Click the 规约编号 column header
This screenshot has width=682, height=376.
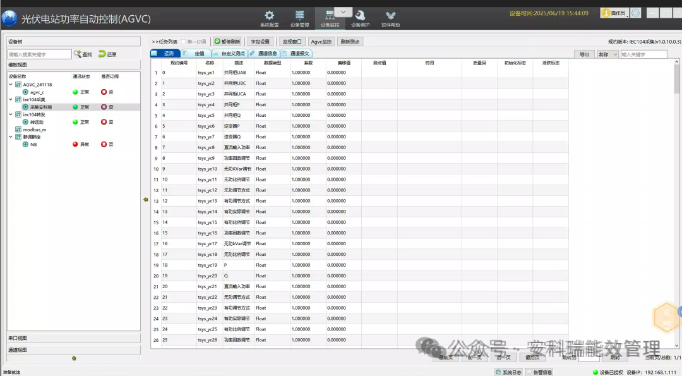pos(179,63)
